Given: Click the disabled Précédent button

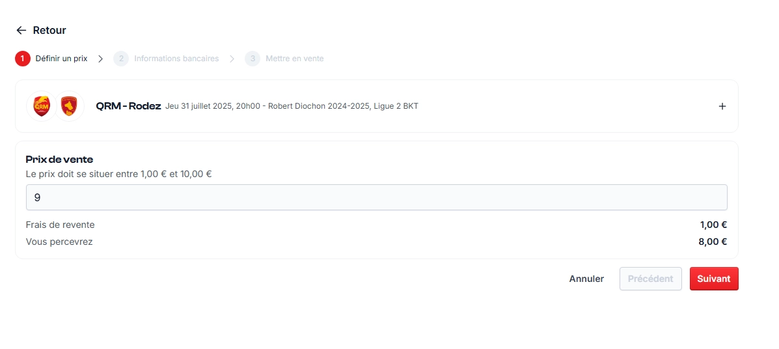Looking at the screenshot, I should [x=650, y=279].
